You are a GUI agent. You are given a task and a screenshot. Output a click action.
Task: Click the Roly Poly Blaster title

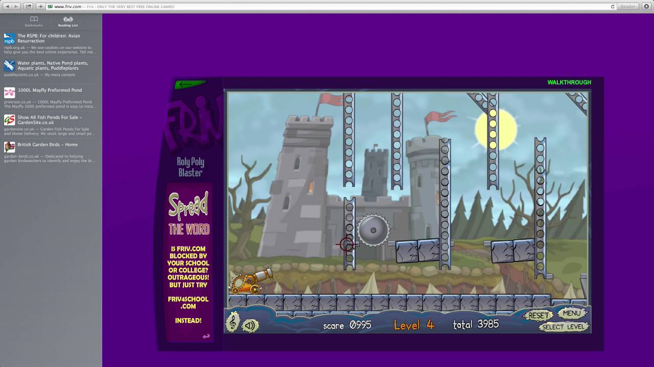click(x=191, y=167)
